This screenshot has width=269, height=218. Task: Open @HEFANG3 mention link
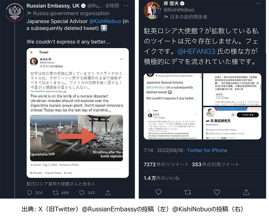point(196,51)
